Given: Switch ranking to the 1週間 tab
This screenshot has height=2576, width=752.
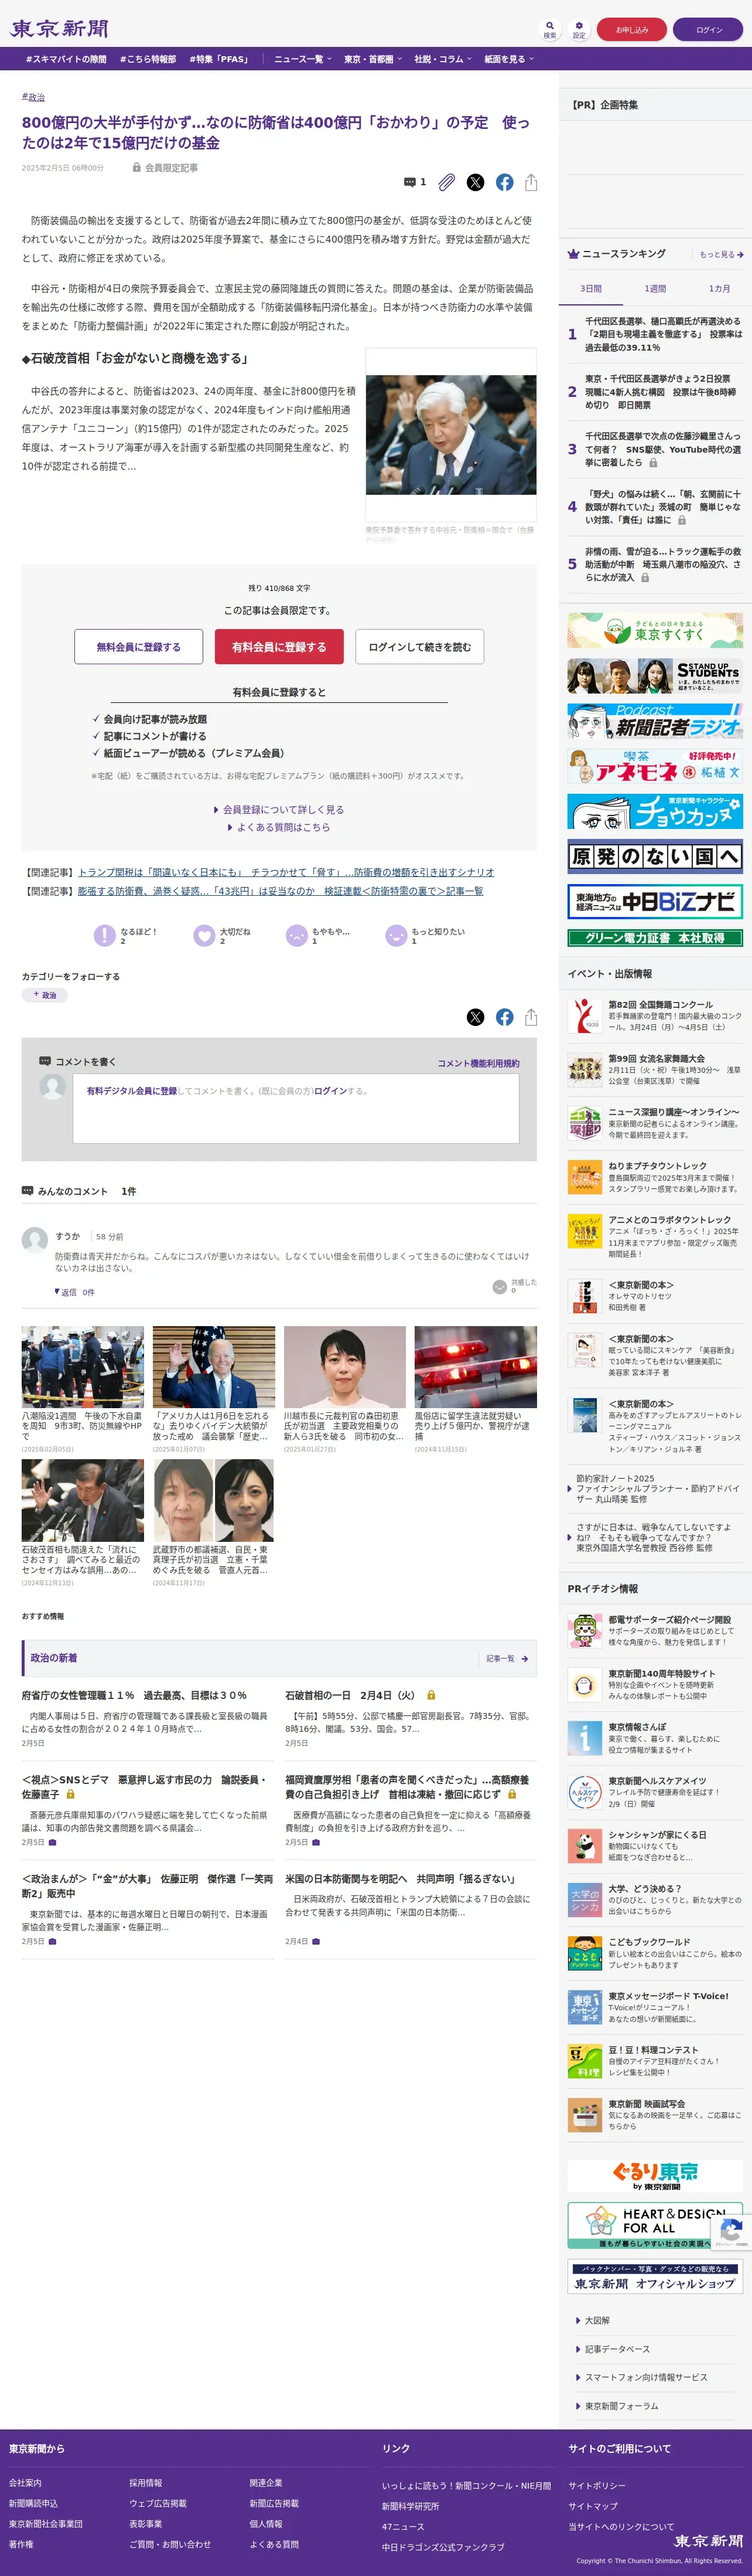Looking at the screenshot, I should click(x=655, y=288).
